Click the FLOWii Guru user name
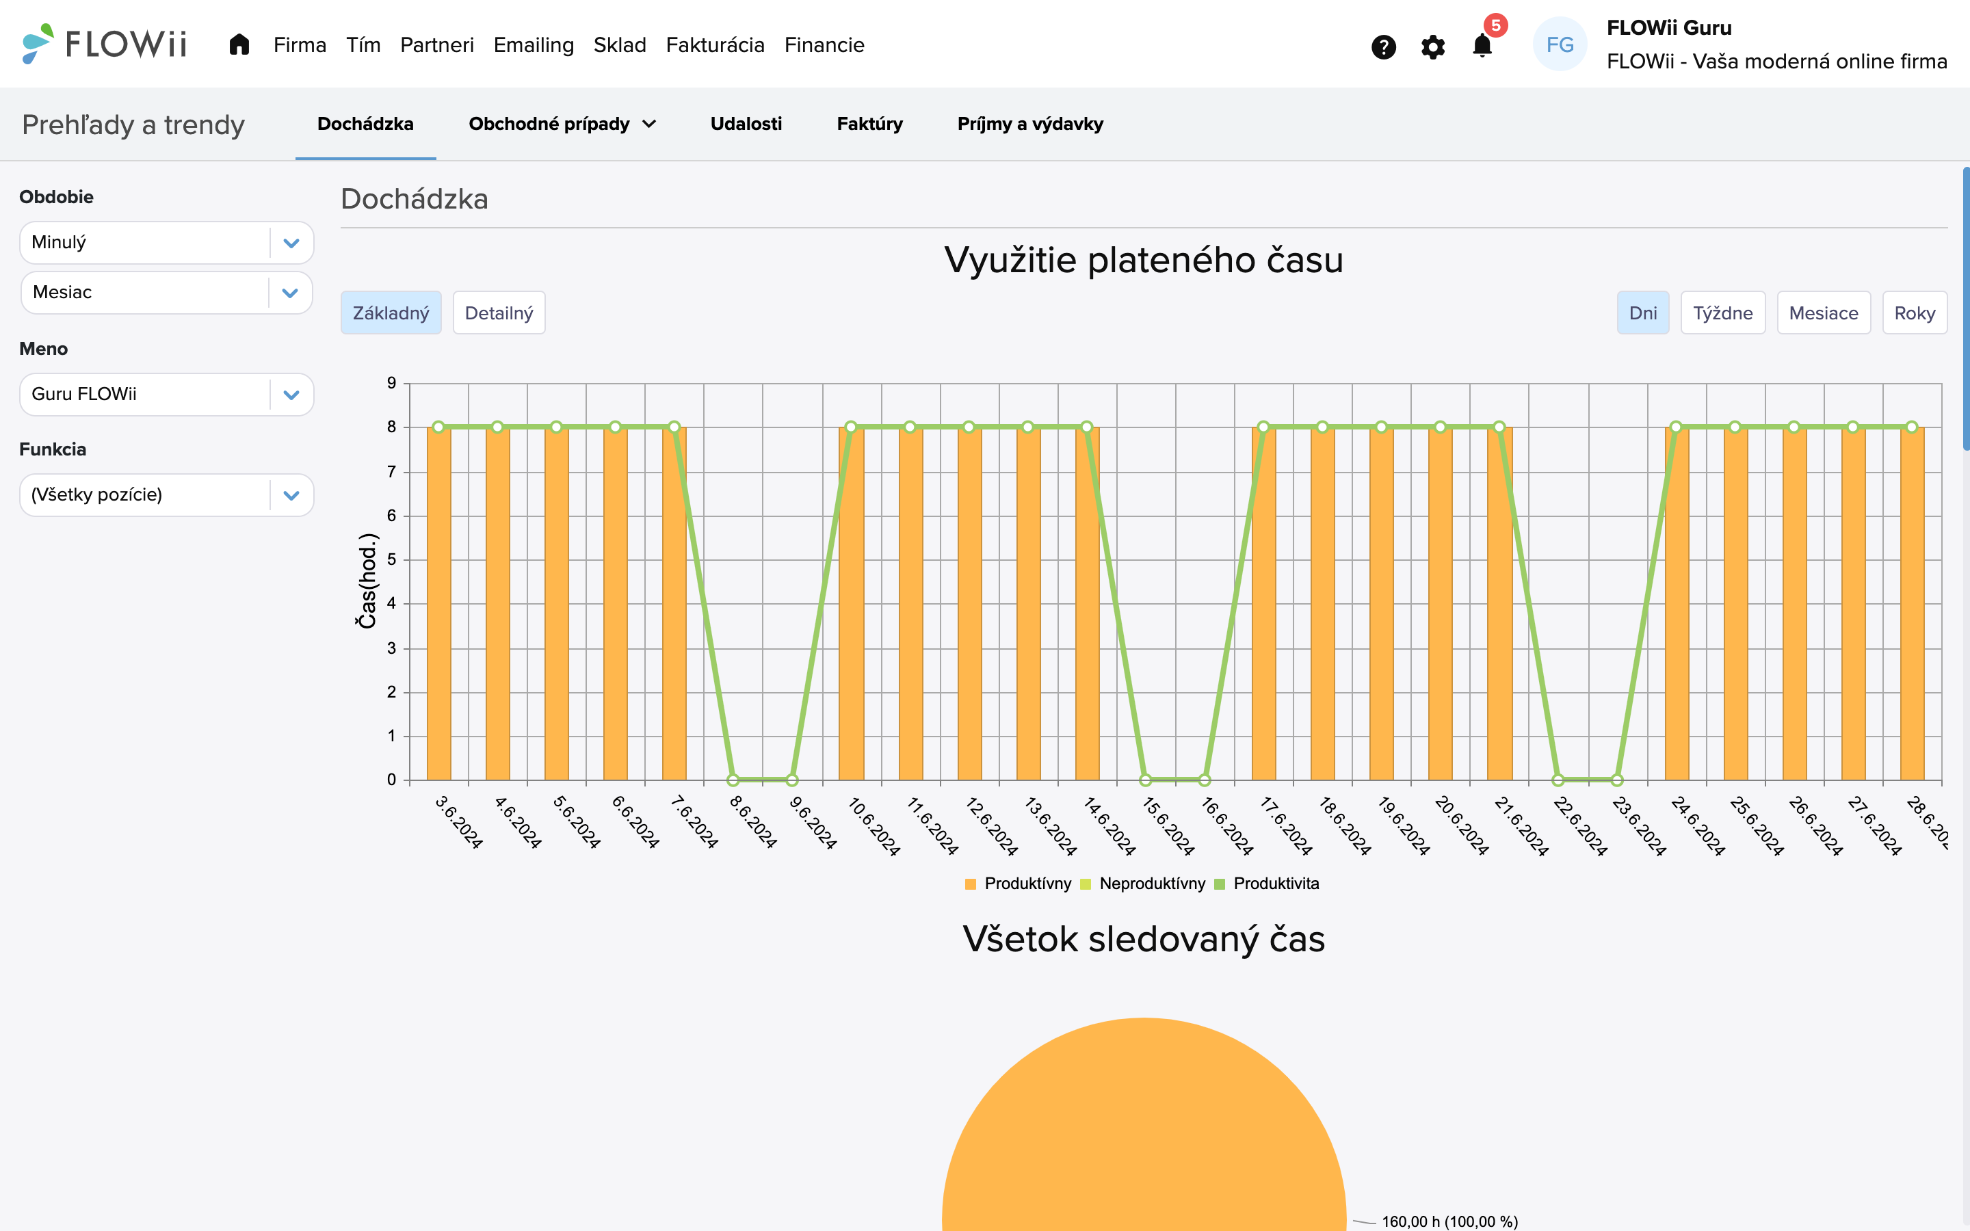Screen dimensions: 1970x1231 point(1669,27)
